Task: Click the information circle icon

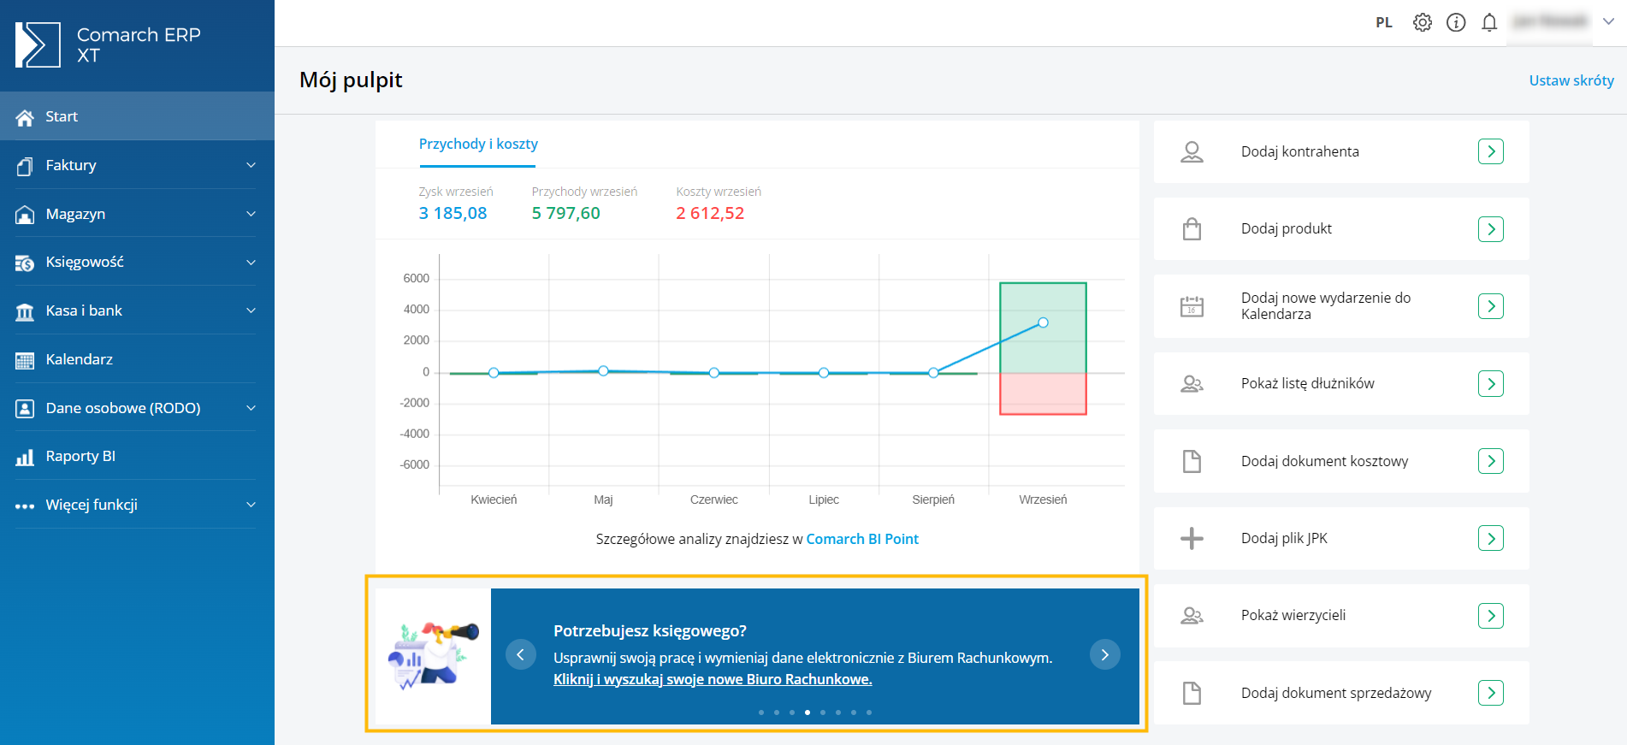Action: tap(1456, 23)
